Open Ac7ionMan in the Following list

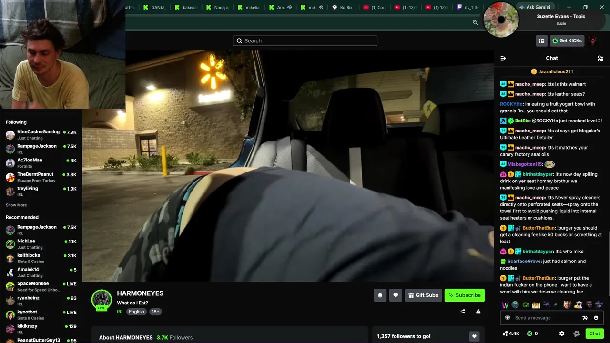(x=41, y=163)
